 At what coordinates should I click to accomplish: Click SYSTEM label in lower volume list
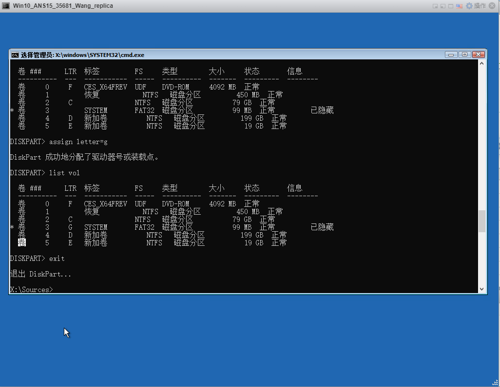(x=96, y=227)
